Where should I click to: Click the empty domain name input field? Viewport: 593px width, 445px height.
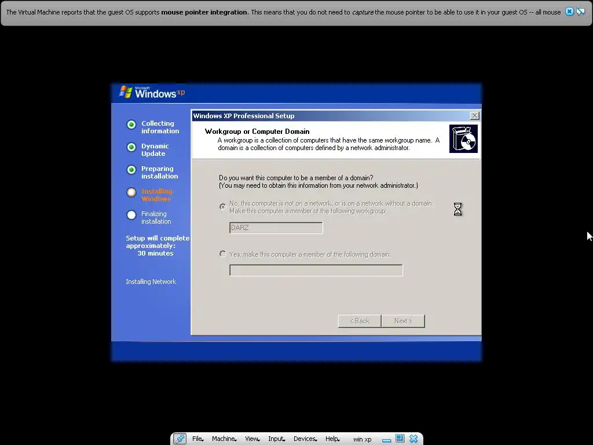pyautogui.click(x=316, y=270)
